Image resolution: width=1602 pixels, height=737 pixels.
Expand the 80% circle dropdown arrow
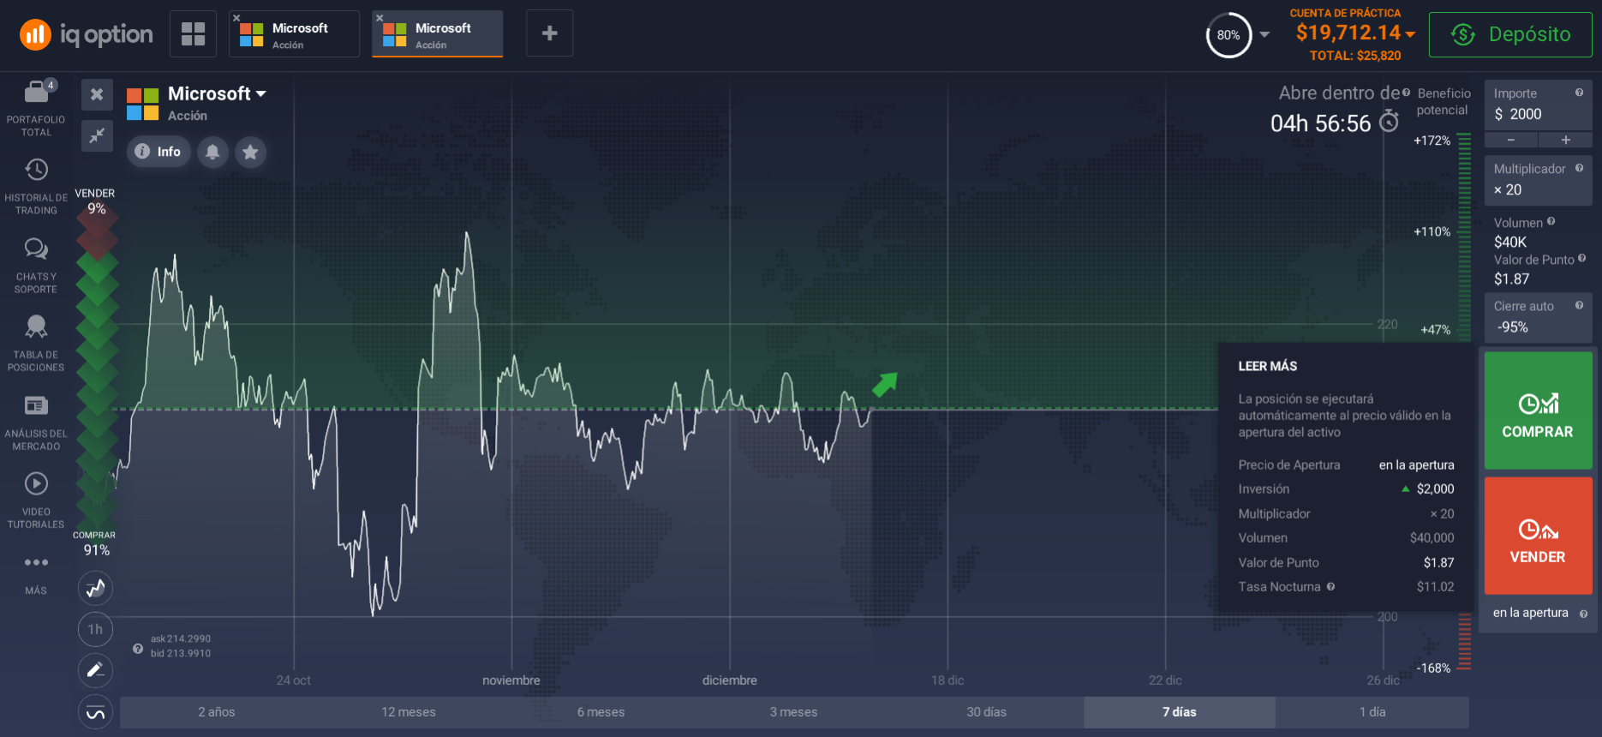pyautogui.click(x=1264, y=35)
